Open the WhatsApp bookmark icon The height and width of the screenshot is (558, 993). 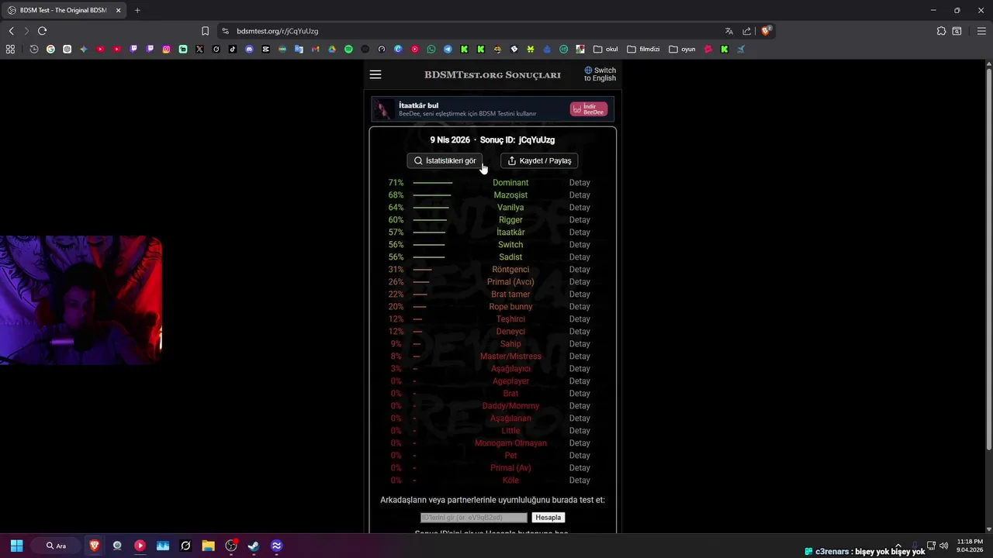(x=431, y=49)
